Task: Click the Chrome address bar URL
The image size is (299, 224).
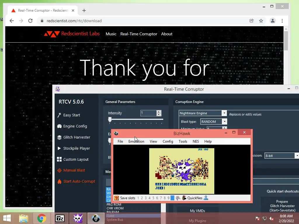Action: [74, 21]
